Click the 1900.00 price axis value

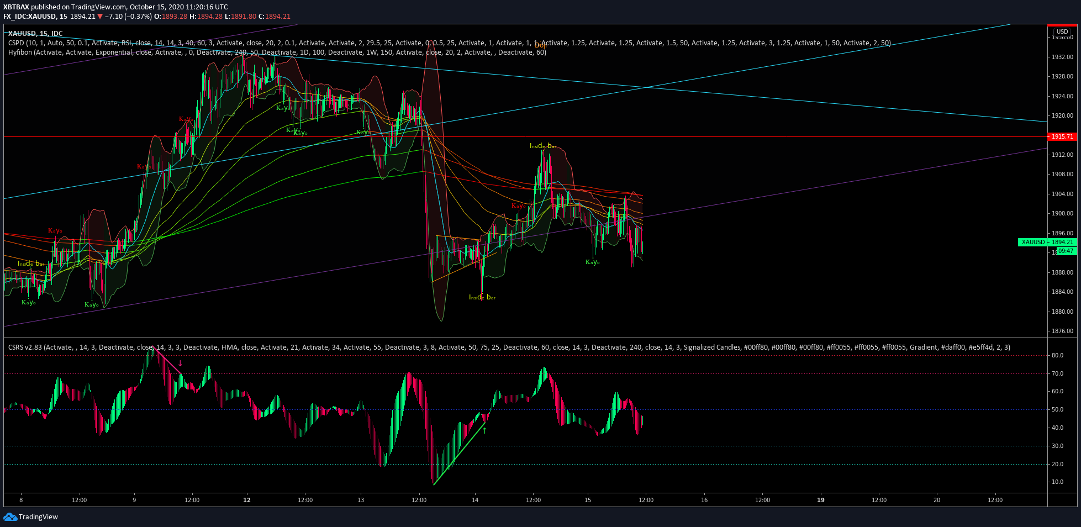(1062, 213)
